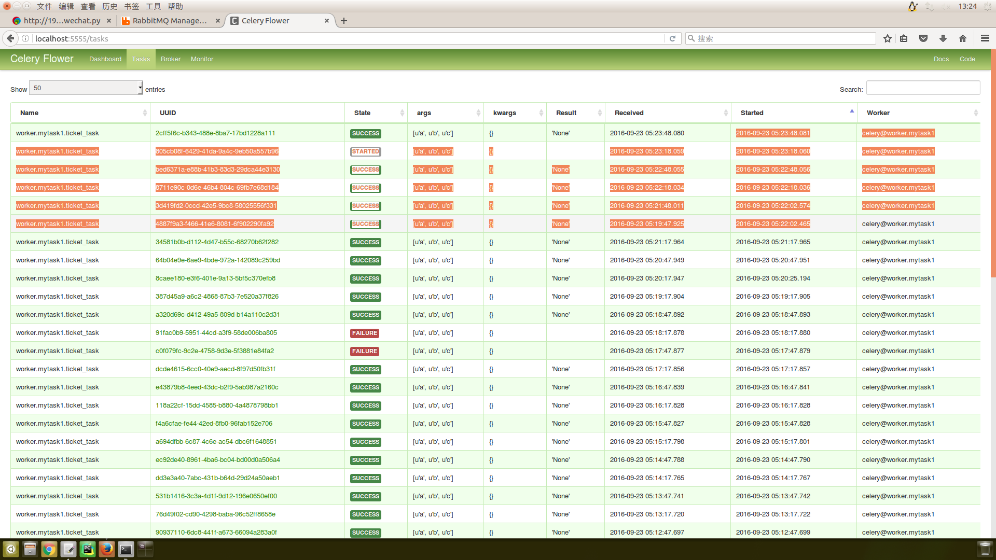Click the browser search box
996x560 pixels.
[781, 38]
